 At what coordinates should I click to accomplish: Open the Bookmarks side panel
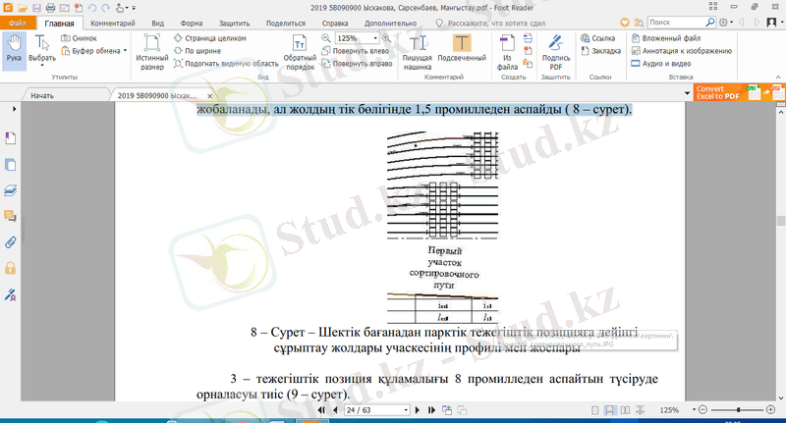click(x=10, y=138)
